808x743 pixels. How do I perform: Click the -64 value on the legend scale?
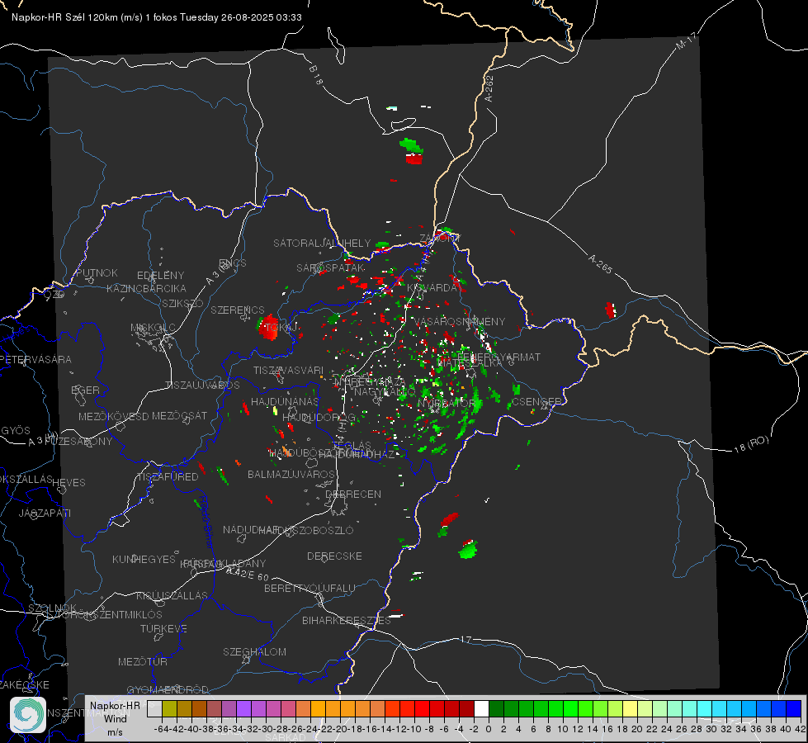tap(161, 729)
